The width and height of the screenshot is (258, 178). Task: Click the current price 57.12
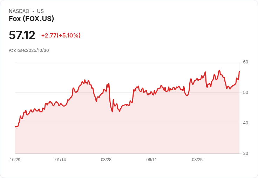point(22,35)
